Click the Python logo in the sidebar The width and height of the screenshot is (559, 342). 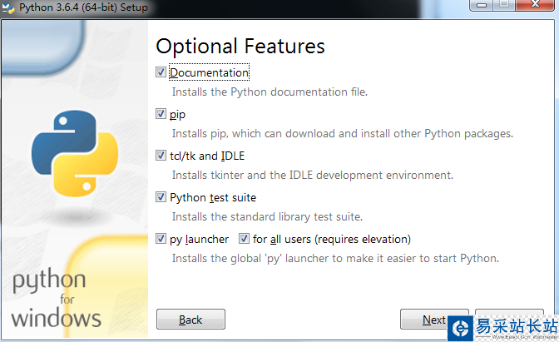point(75,153)
